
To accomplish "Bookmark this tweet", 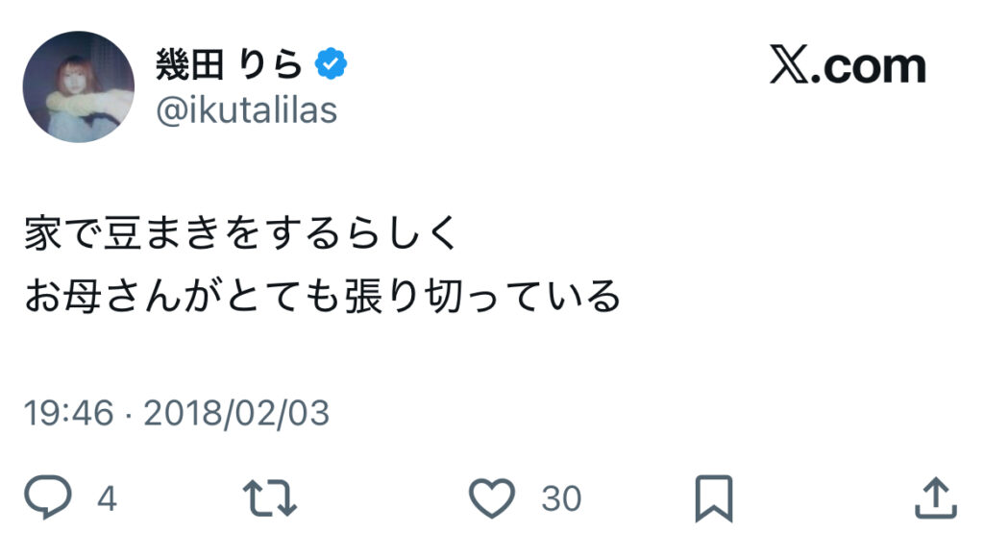I will point(714,497).
